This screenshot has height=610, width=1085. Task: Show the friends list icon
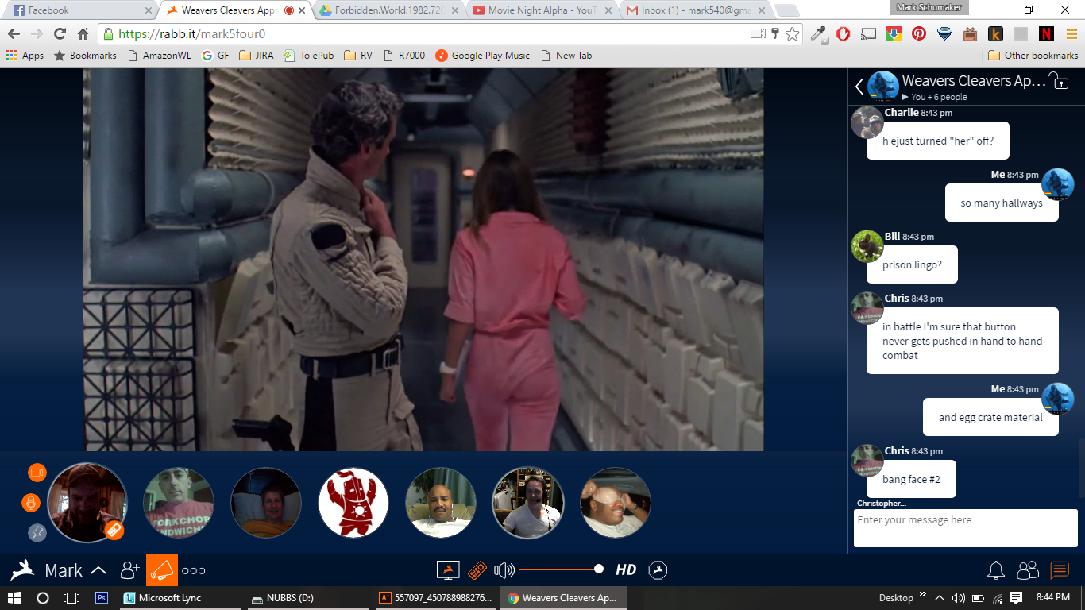[x=1028, y=569]
